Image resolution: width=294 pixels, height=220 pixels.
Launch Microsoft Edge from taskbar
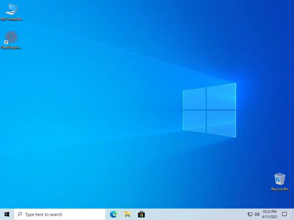point(113,214)
